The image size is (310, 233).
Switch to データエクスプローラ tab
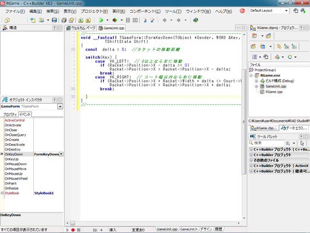point(294,128)
